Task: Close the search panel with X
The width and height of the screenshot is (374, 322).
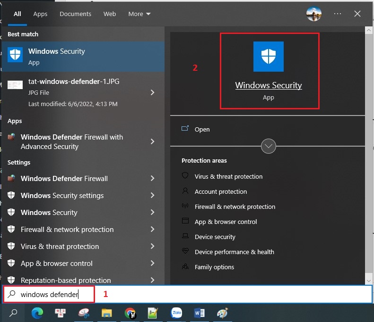Action: pyautogui.click(x=357, y=14)
